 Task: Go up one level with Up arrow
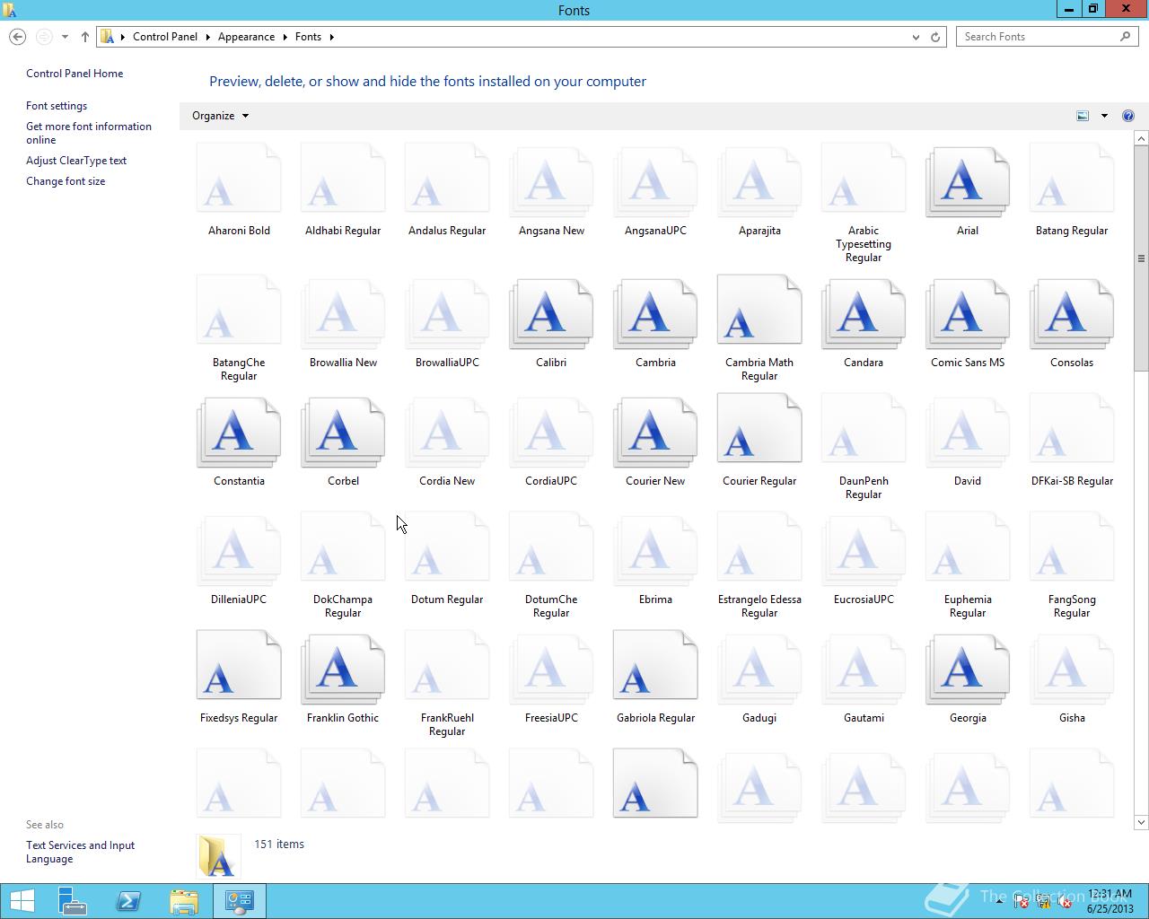point(84,37)
